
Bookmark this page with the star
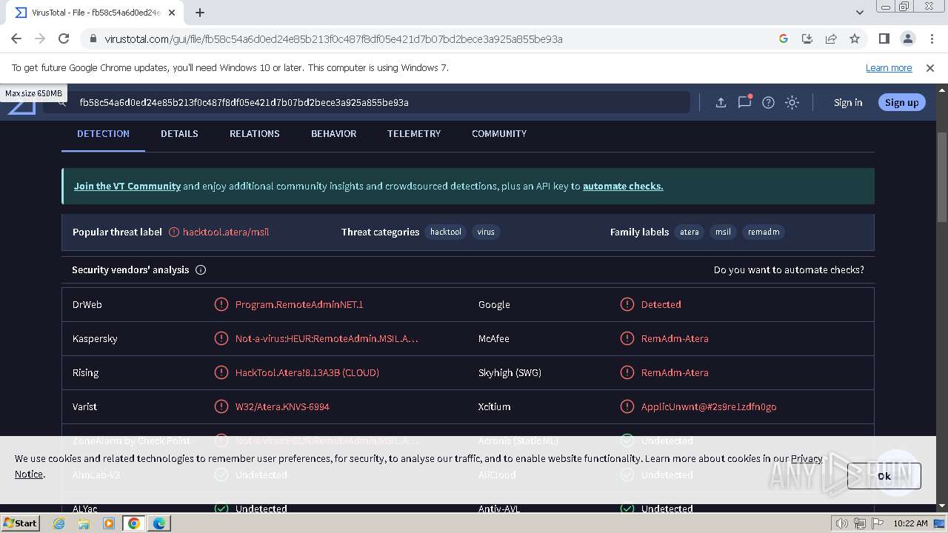click(855, 39)
